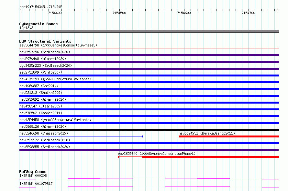Open the INSR|NM_001079817 transcript label
The height and width of the screenshot is (191, 288).
coord(36,184)
